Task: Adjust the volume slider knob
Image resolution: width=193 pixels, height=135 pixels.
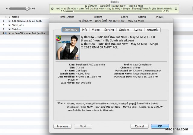Action: pos(27,9)
